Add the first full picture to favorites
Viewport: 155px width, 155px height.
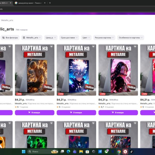pos(51,47)
